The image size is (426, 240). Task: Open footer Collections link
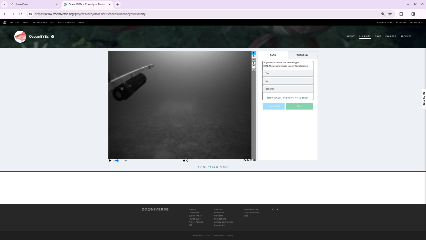coord(194,213)
